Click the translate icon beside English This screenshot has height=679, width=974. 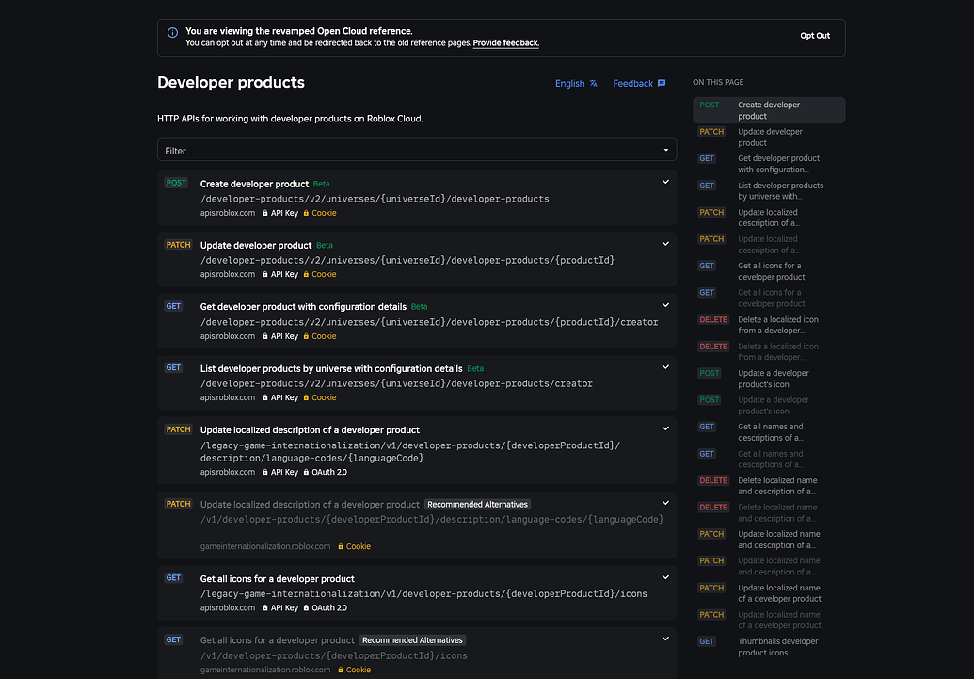click(x=593, y=83)
